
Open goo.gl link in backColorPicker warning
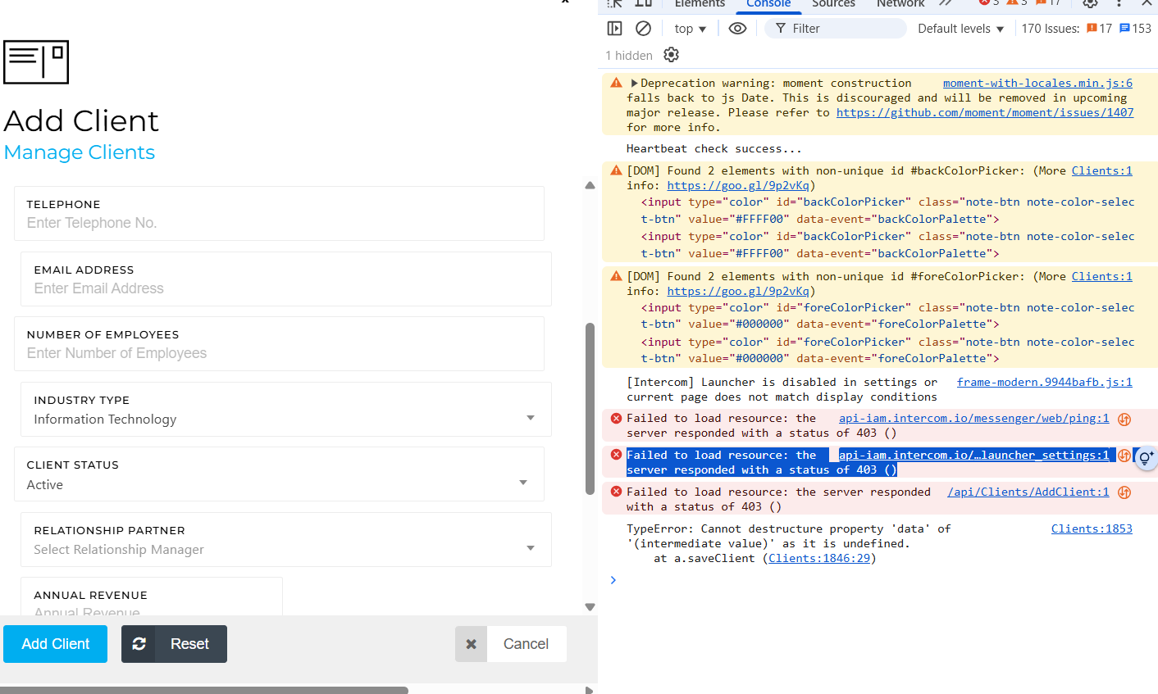click(738, 186)
